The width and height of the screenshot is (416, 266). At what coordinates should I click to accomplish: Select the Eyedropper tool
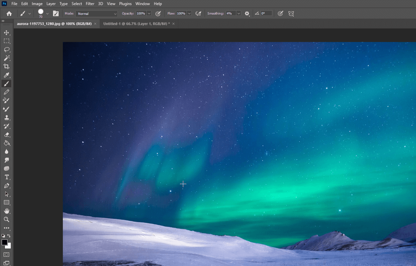coord(7,75)
